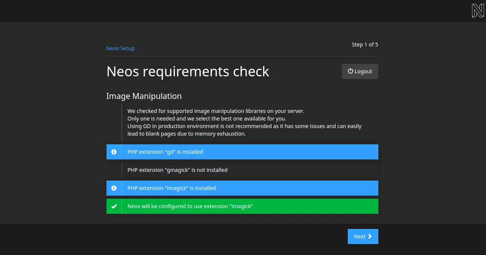
Task: Select the "Step 1 of 5" indicator
Action: [x=365, y=45]
